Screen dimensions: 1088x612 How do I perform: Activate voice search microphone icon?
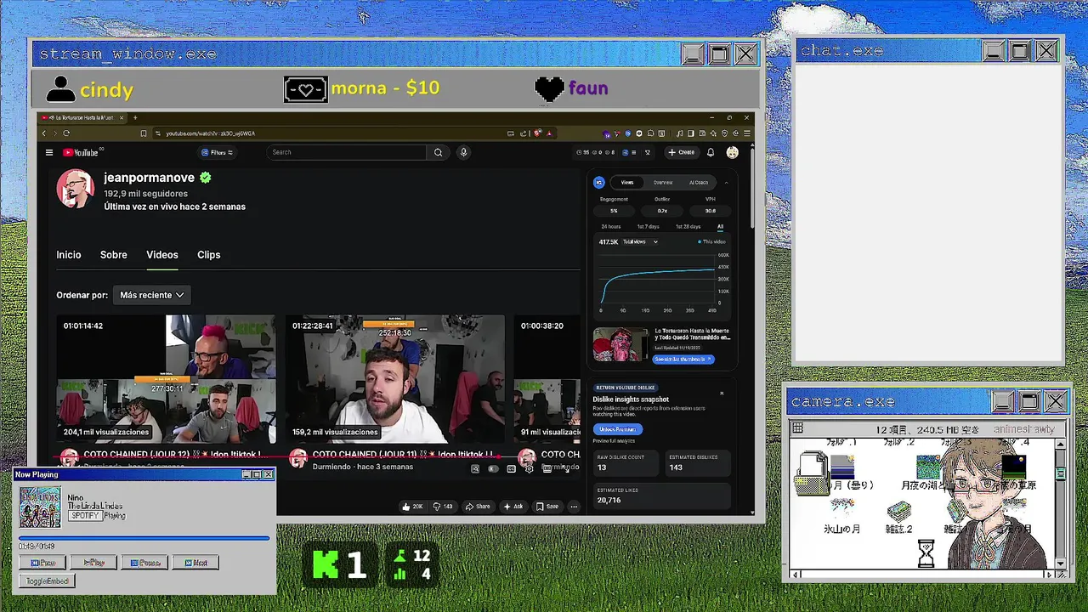463,152
